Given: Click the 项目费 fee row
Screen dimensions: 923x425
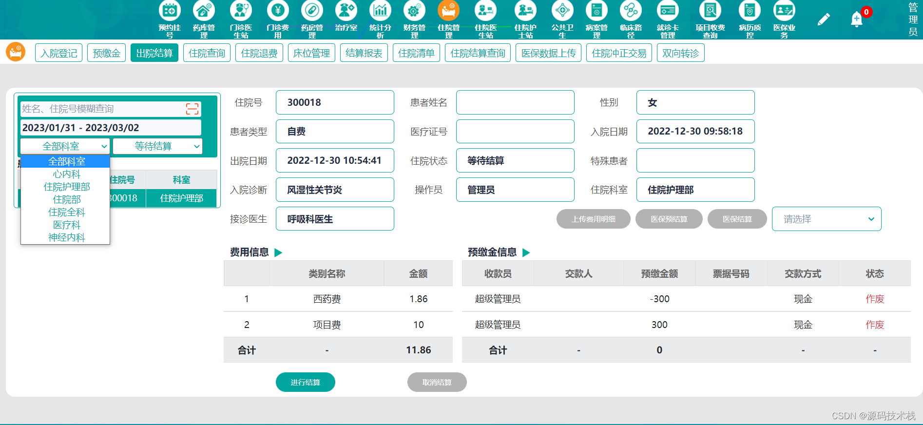Looking at the screenshot, I should [x=338, y=325].
